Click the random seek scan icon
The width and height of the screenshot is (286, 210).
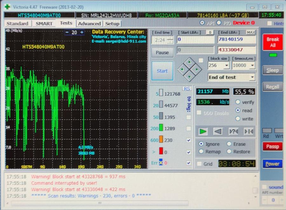click(233, 131)
